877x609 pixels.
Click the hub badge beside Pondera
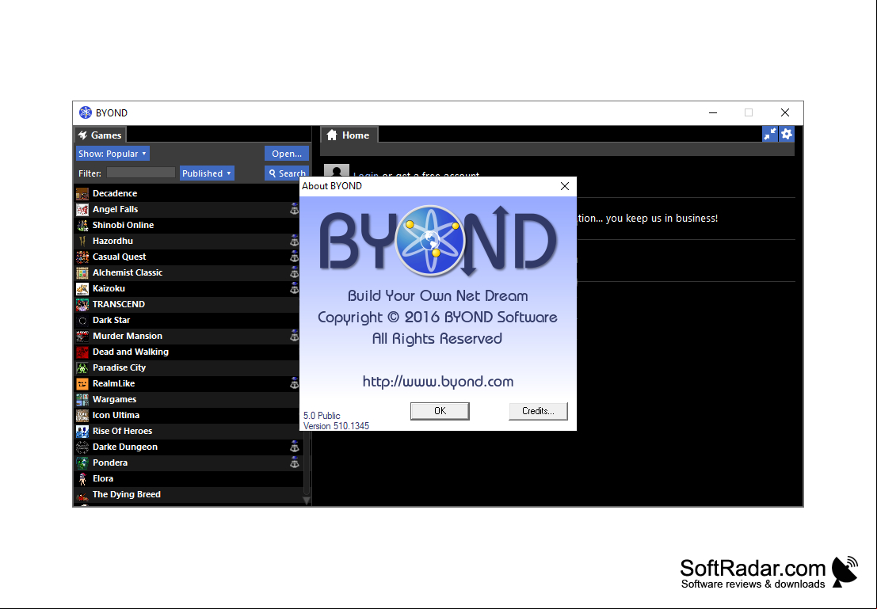(x=294, y=463)
